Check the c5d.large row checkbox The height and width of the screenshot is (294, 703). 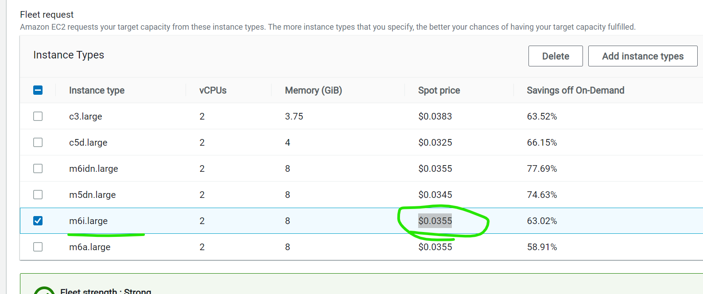click(38, 142)
